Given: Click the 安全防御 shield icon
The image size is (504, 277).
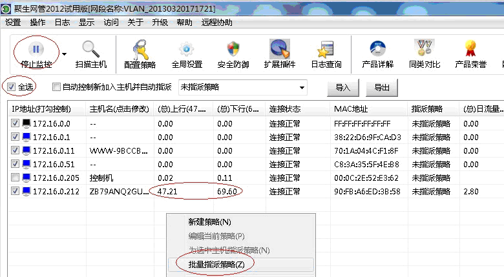Looking at the screenshot, I should click(x=233, y=49).
